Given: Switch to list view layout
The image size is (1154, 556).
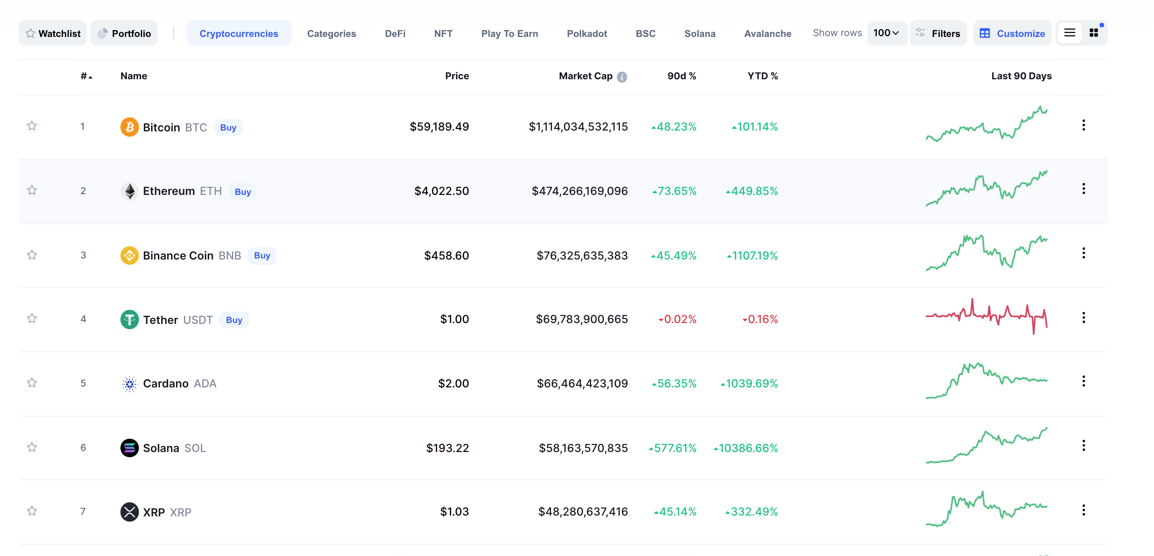Looking at the screenshot, I should tap(1069, 33).
